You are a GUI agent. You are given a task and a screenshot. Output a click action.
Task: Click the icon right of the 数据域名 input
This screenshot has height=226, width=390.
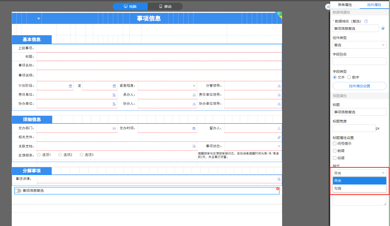(383, 28)
